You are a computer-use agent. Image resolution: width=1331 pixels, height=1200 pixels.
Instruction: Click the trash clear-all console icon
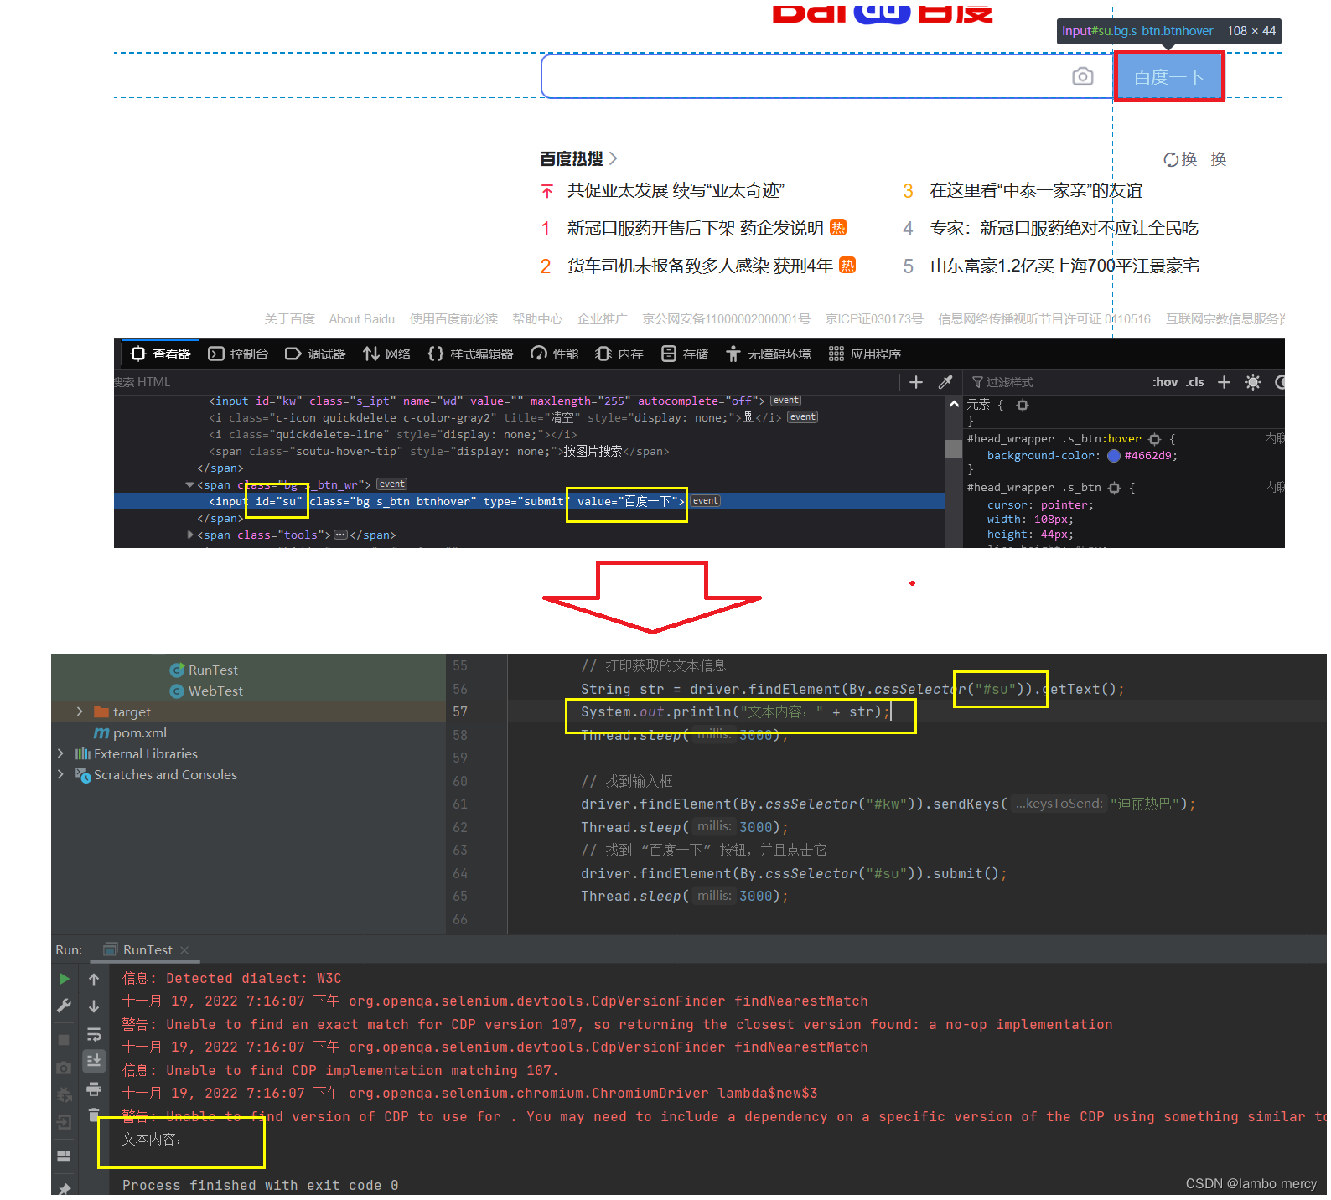pos(94,1115)
